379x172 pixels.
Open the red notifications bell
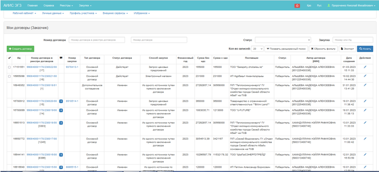coord(297,5)
